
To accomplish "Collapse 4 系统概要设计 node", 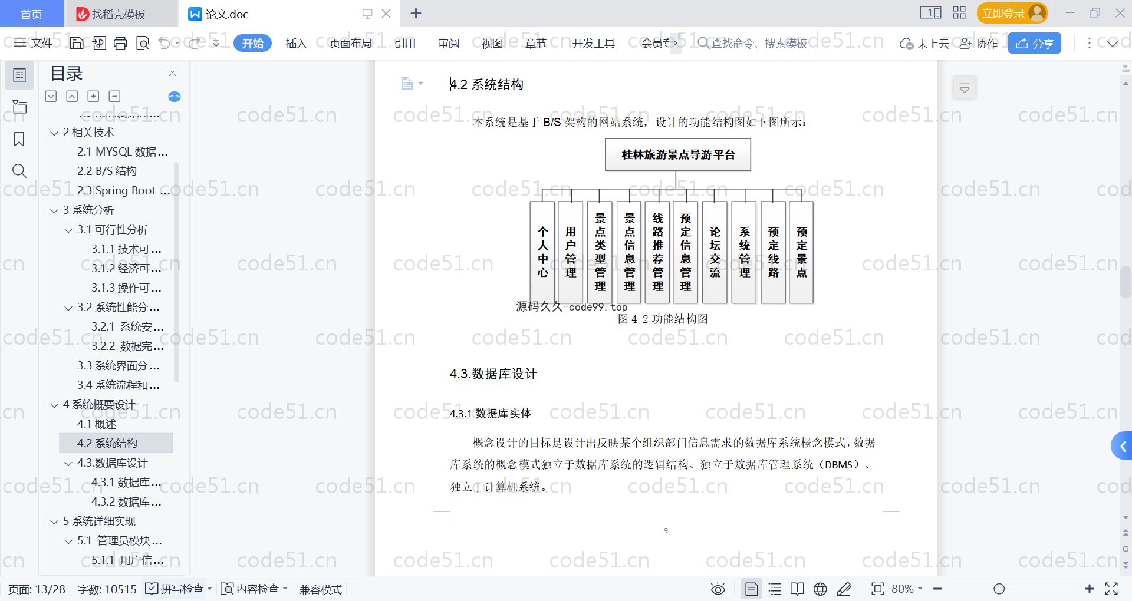I will click(54, 405).
